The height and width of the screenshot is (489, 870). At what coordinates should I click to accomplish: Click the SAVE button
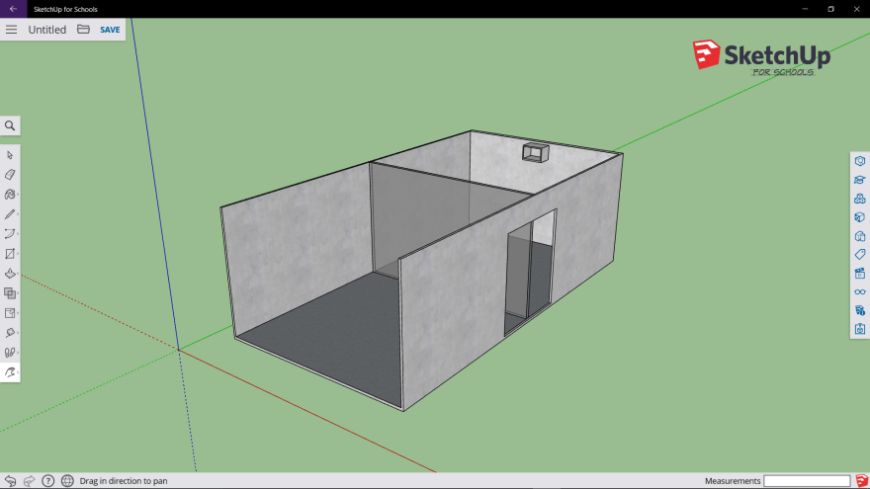tap(110, 30)
